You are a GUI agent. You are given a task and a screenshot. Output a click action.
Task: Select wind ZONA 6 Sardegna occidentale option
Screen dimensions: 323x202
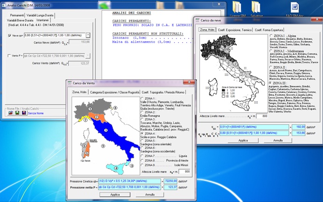pyautogui.click(x=142, y=148)
